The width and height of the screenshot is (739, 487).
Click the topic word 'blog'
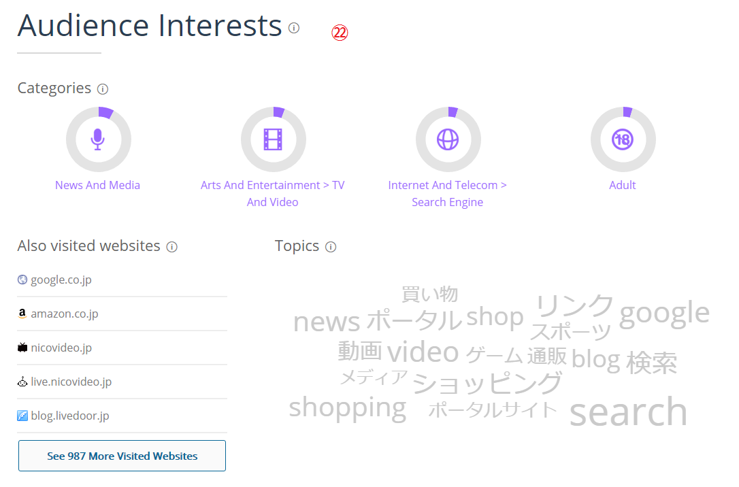coord(595,360)
